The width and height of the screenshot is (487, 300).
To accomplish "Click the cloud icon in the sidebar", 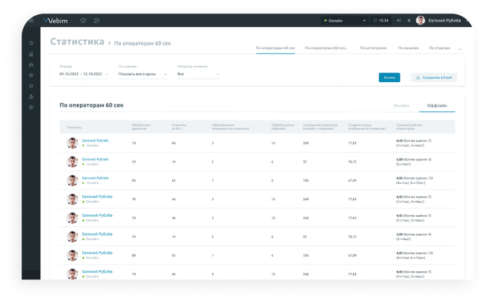I will point(31,97).
